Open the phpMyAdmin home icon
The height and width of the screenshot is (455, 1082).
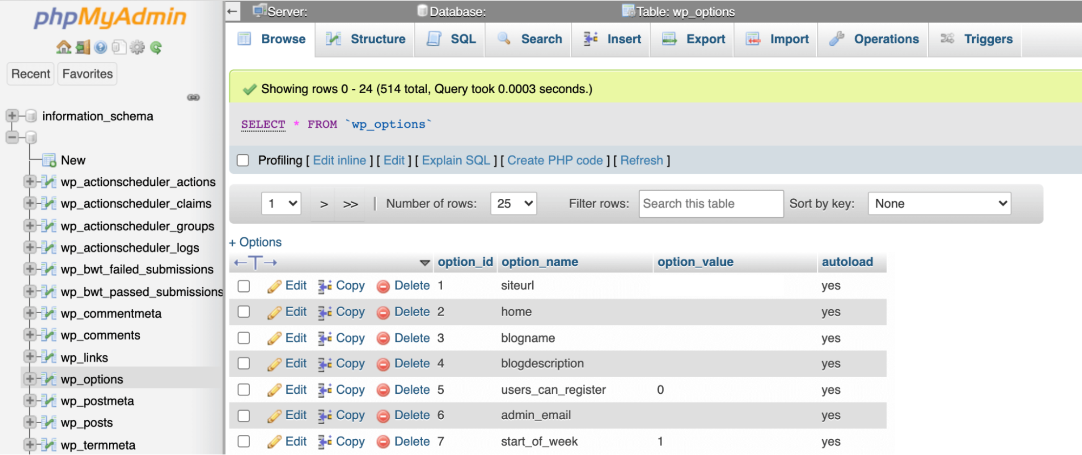[x=64, y=48]
